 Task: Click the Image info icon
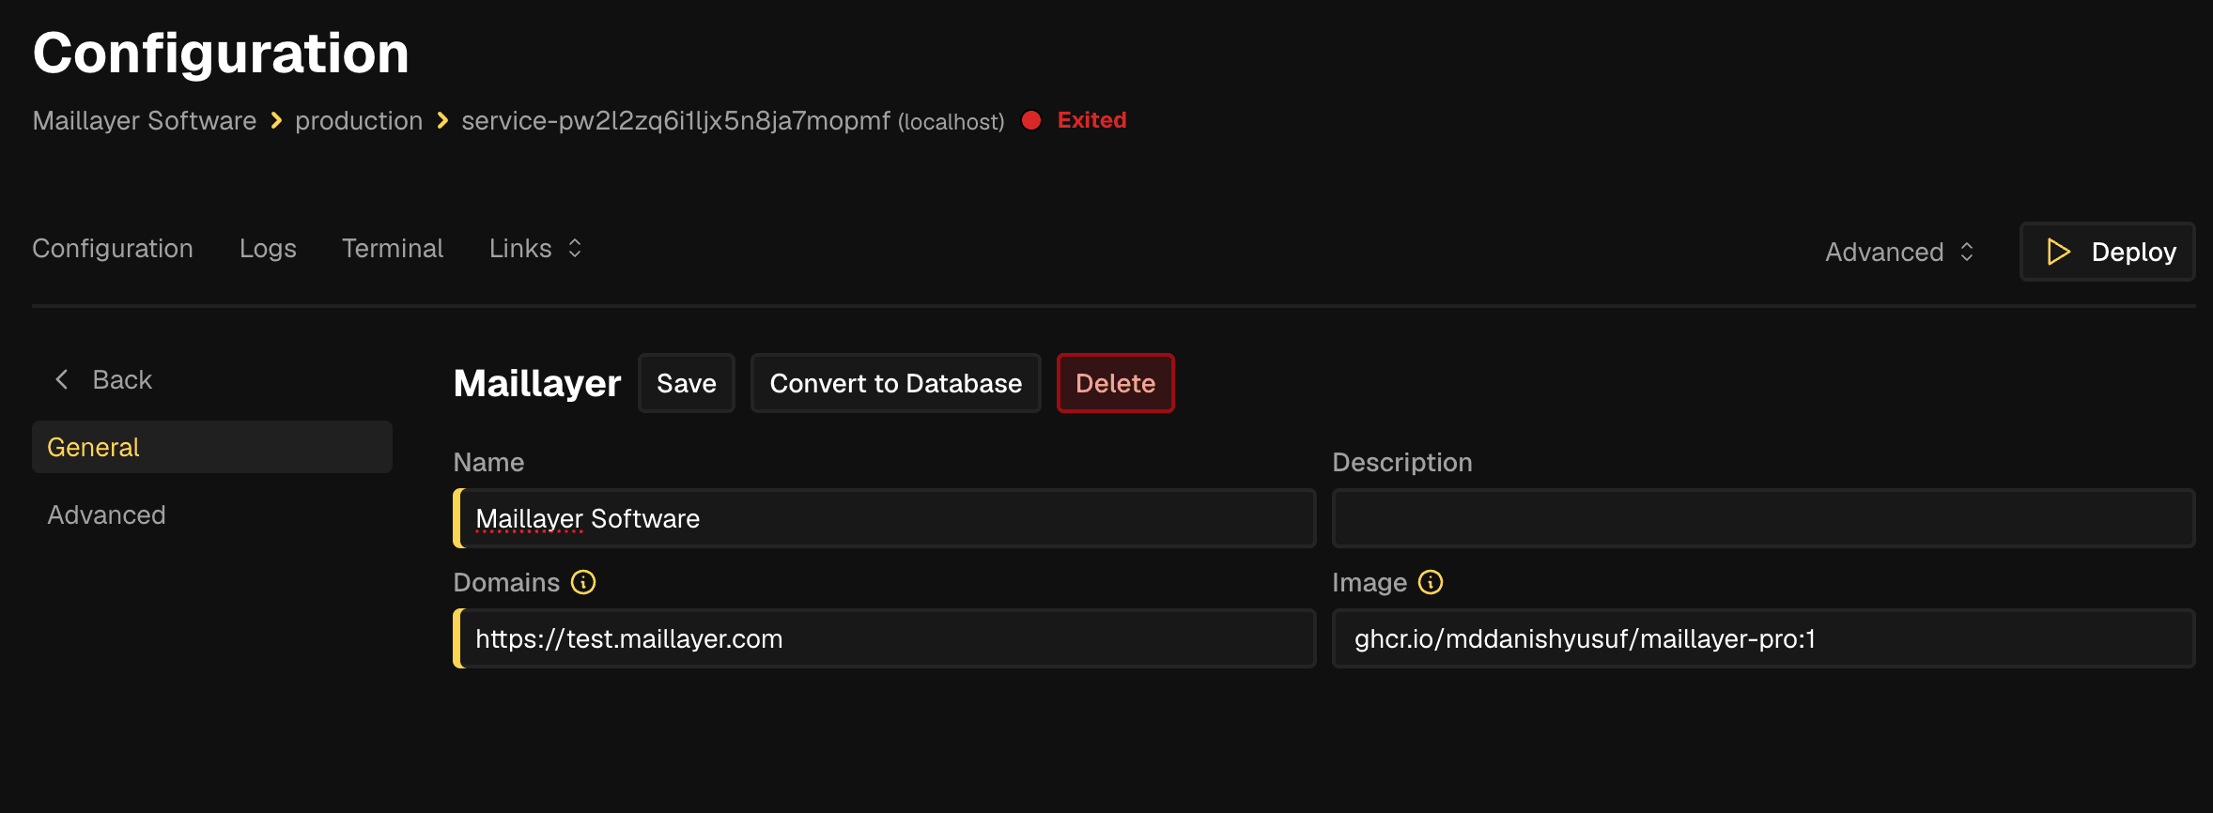click(x=1431, y=582)
